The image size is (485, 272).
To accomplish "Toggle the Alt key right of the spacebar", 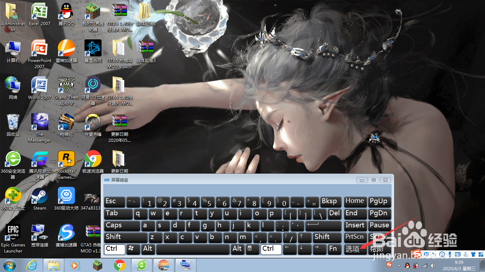I will 238,249.
